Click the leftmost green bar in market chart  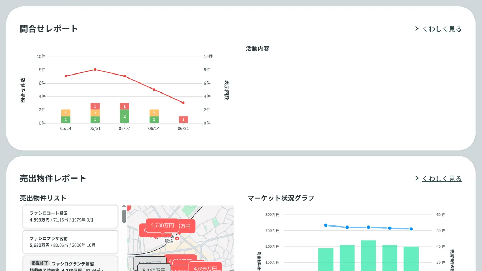[x=326, y=260]
